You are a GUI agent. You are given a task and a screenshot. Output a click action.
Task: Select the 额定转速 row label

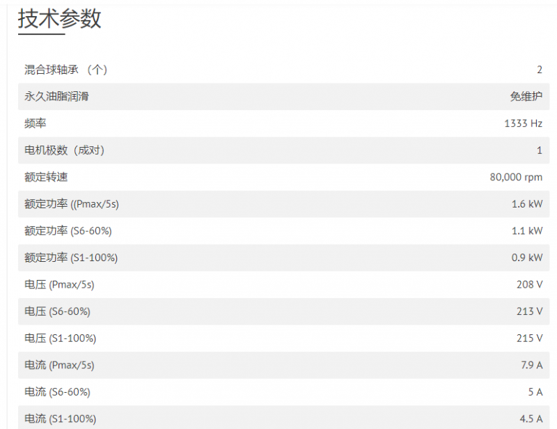pyautogui.click(x=46, y=177)
